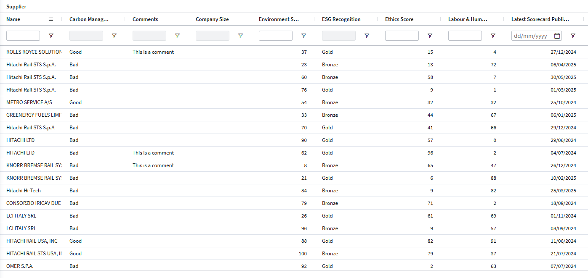Sort by the Company Size column header
This screenshot has width=588, height=278.
212,19
